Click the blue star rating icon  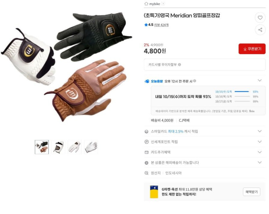click(146, 25)
